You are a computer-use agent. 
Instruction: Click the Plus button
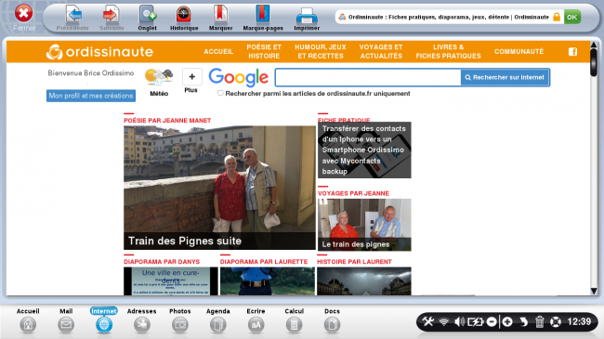pos(191,77)
